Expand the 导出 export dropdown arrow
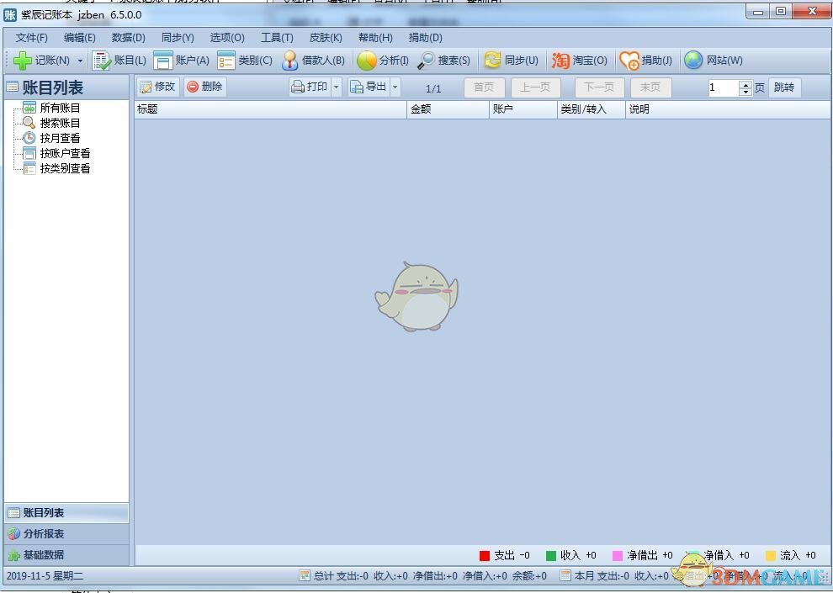The width and height of the screenshot is (833, 593). [395, 87]
